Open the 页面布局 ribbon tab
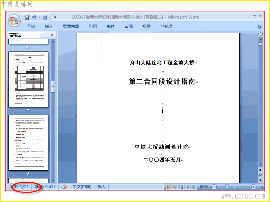Image resolution: width=270 pixels, height=202 pixels. click(x=71, y=27)
